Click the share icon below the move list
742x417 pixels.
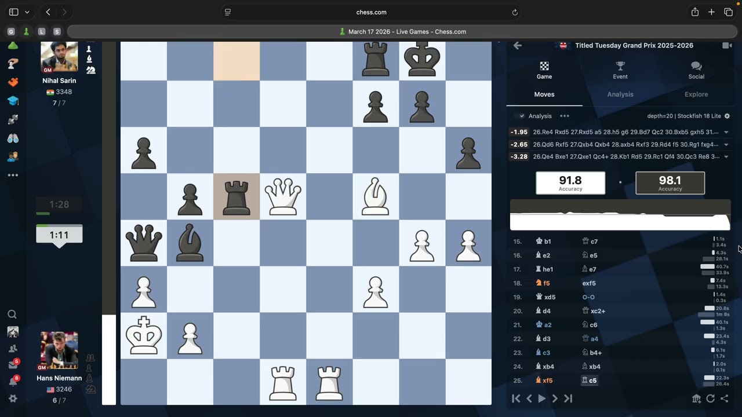[x=725, y=398]
